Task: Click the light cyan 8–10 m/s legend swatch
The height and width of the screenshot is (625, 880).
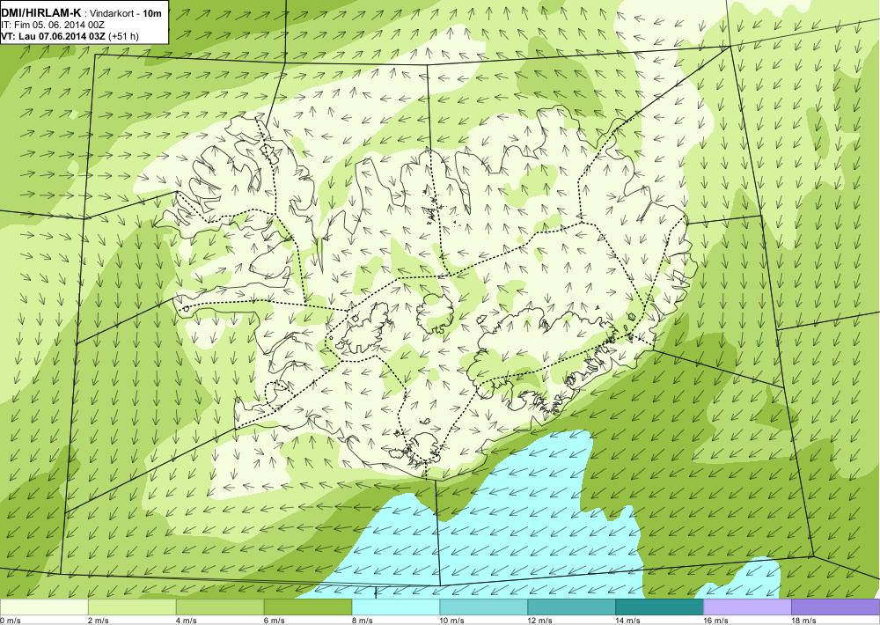Action: (396, 607)
